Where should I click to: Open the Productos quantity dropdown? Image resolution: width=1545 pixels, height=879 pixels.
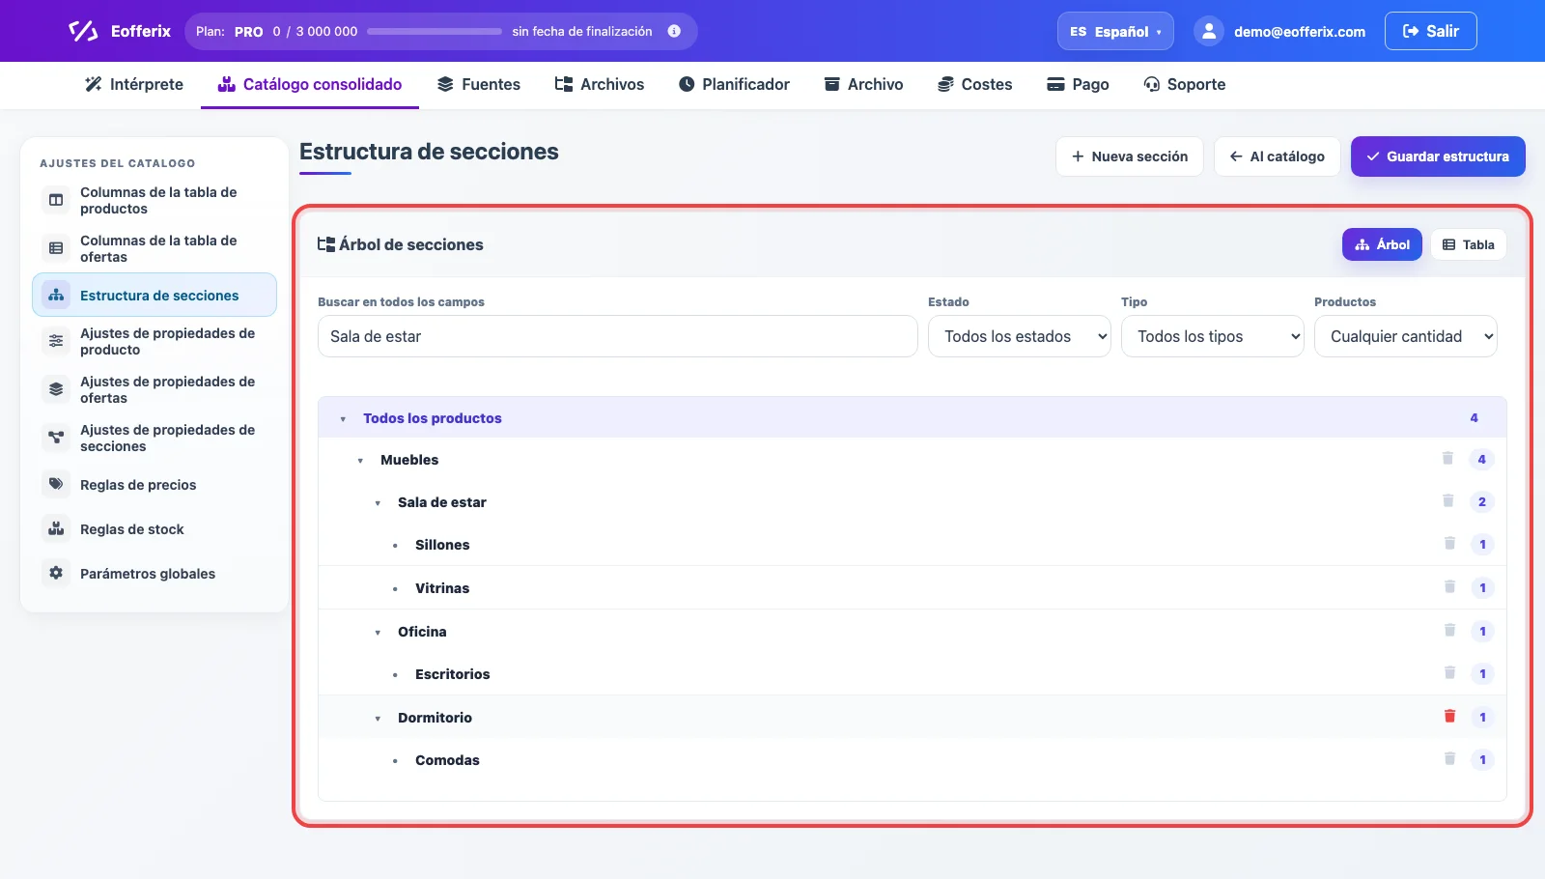(1405, 336)
